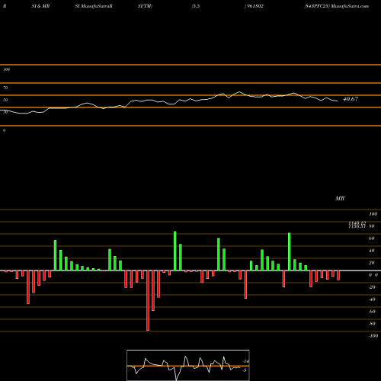Screen dimensions: 381x381
Task: Click the 70 level label on RSI axis
Action: tap(5, 88)
